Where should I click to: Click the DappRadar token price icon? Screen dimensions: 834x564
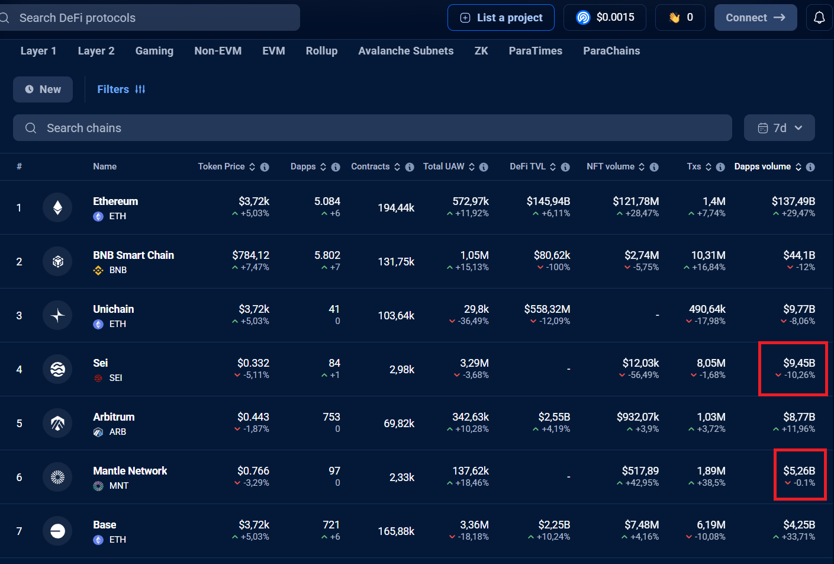click(x=583, y=18)
